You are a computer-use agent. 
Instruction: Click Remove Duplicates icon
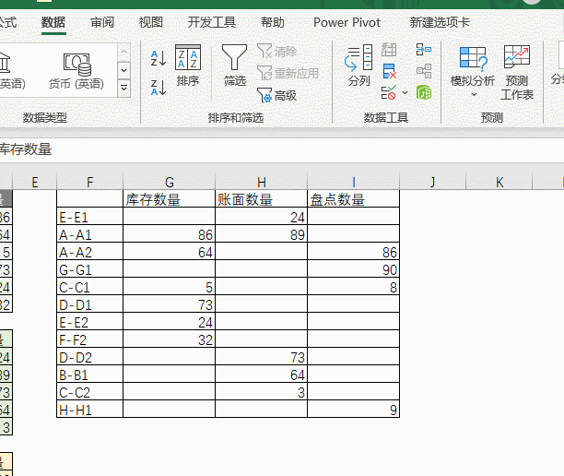click(389, 71)
